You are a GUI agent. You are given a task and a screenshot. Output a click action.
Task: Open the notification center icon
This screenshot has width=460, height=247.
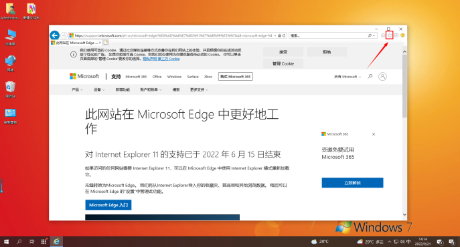(x=452, y=242)
